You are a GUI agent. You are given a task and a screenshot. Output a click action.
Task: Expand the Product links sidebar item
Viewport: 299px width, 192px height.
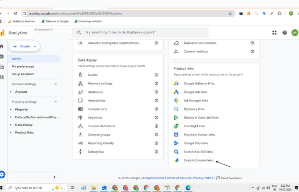click(11, 132)
